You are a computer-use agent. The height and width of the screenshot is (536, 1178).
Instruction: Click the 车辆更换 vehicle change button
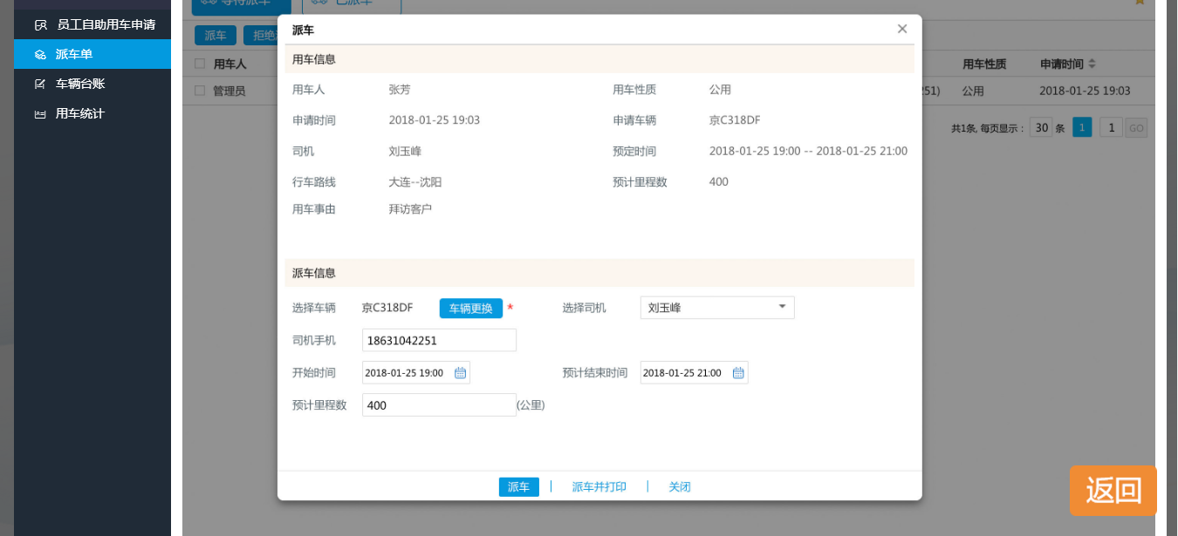coord(470,308)
